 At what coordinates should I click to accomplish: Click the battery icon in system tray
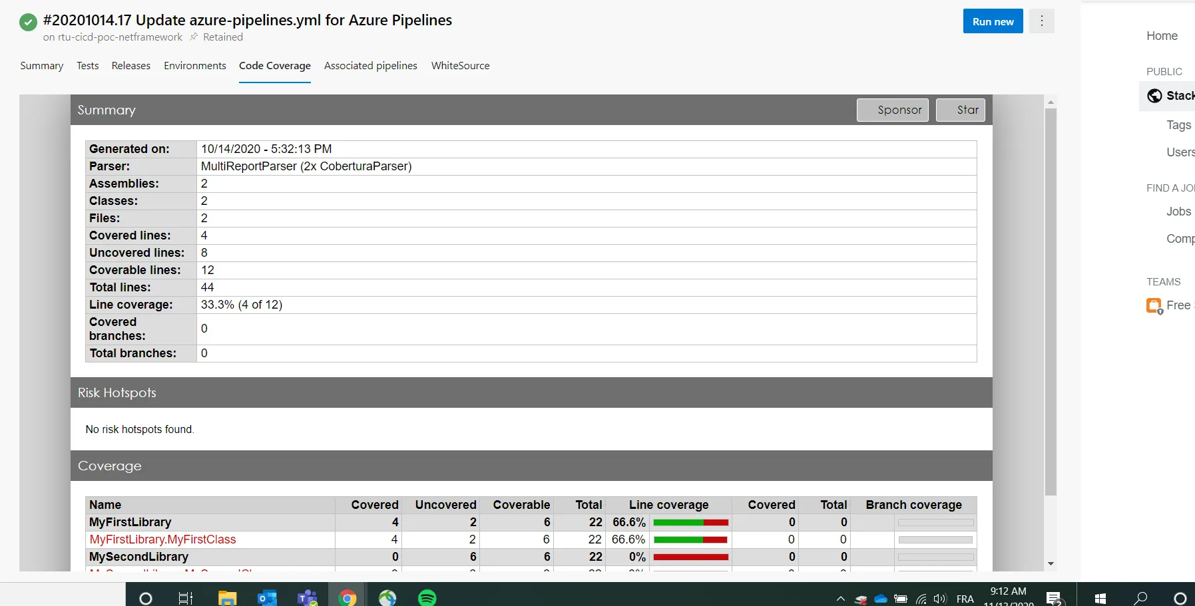[x=901, y=599]
